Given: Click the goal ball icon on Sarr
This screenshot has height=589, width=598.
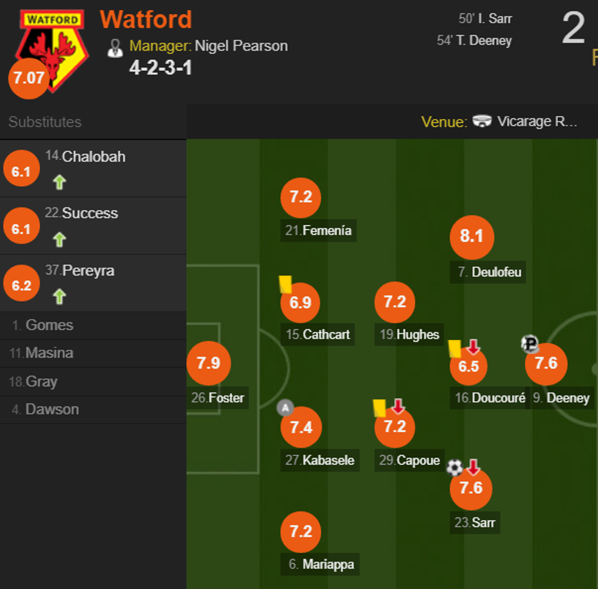Looking at the screenshot, I should click(x=455, y=468).
